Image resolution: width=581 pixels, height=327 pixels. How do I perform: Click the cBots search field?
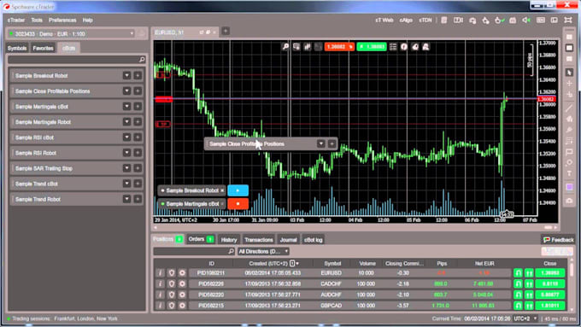(76, 59)
